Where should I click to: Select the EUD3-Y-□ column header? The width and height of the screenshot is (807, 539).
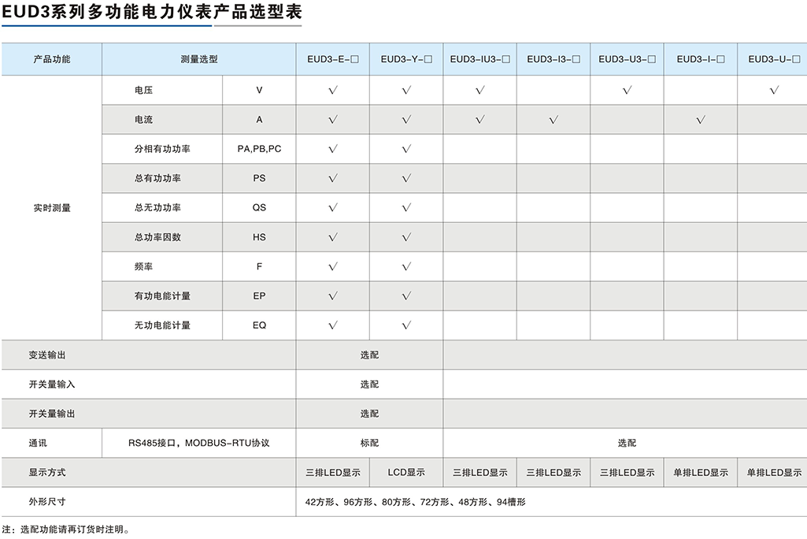(x=405, y=58)
